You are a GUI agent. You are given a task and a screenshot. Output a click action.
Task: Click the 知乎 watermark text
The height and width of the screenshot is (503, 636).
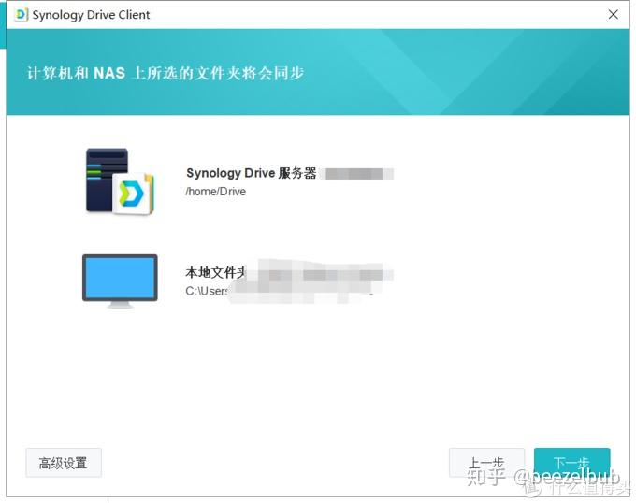pyautogui.click(x=486, y=477)
